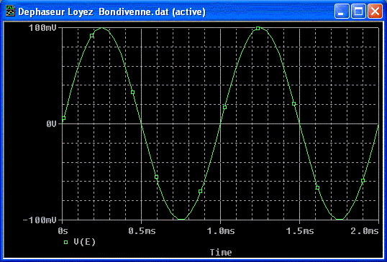Click the PSpice window icon in title bar
387x262 pixels.
click(x=10, y=11)
